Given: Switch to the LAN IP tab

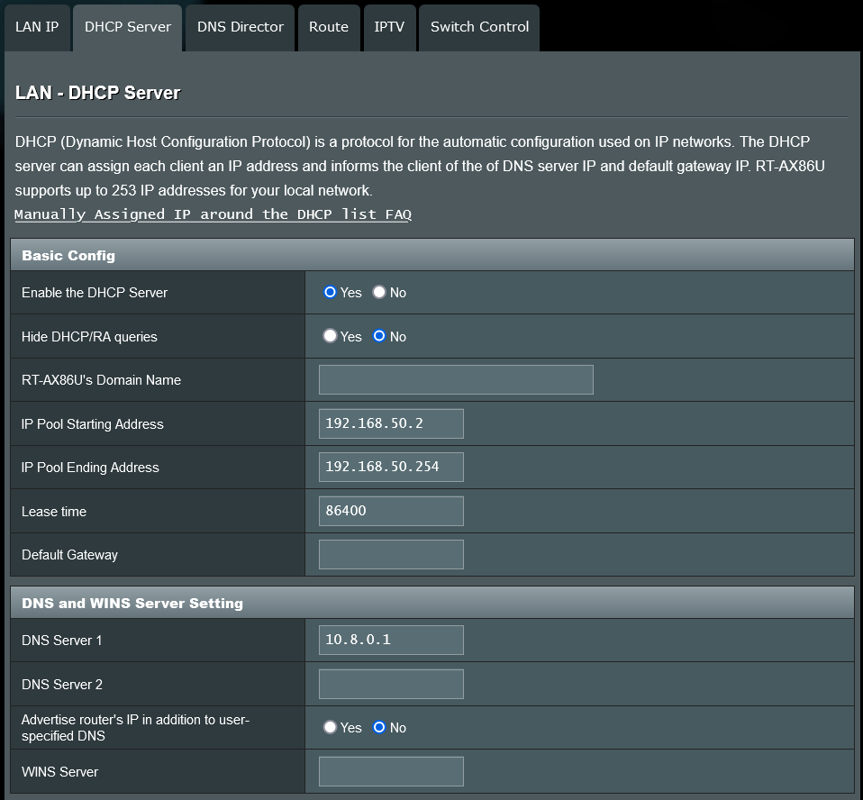Looking at the screenshot, I should [x=37, y=27].
